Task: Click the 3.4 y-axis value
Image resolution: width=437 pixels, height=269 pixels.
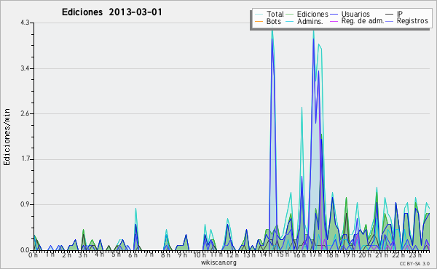Action: click(25, 68)
